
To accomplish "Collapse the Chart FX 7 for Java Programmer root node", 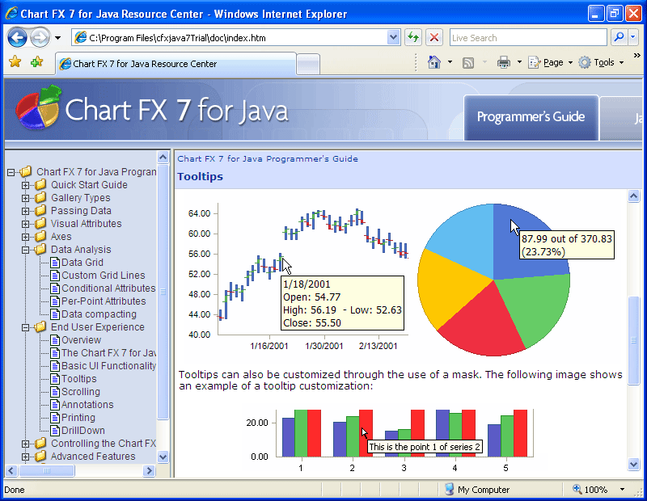I will point(11,172).
